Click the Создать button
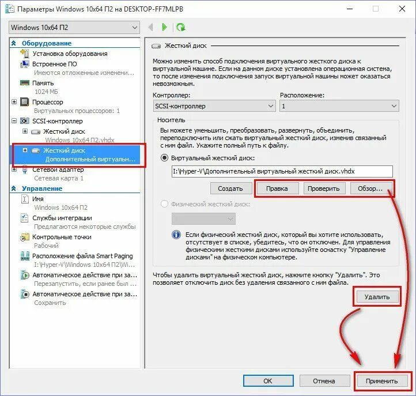Image resolution: width=416 pixels, height=396 pixels. [230, 188]
